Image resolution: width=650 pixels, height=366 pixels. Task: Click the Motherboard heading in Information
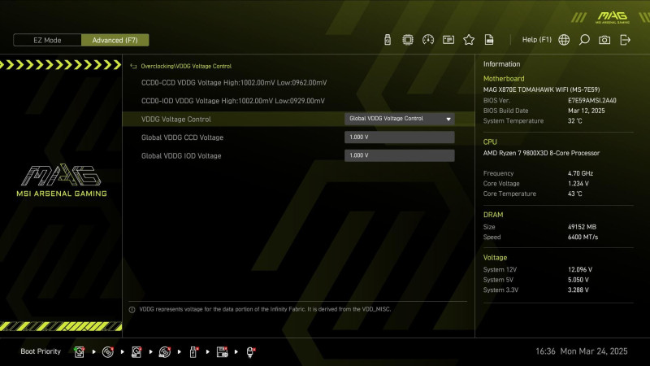(x=504, y=78)
